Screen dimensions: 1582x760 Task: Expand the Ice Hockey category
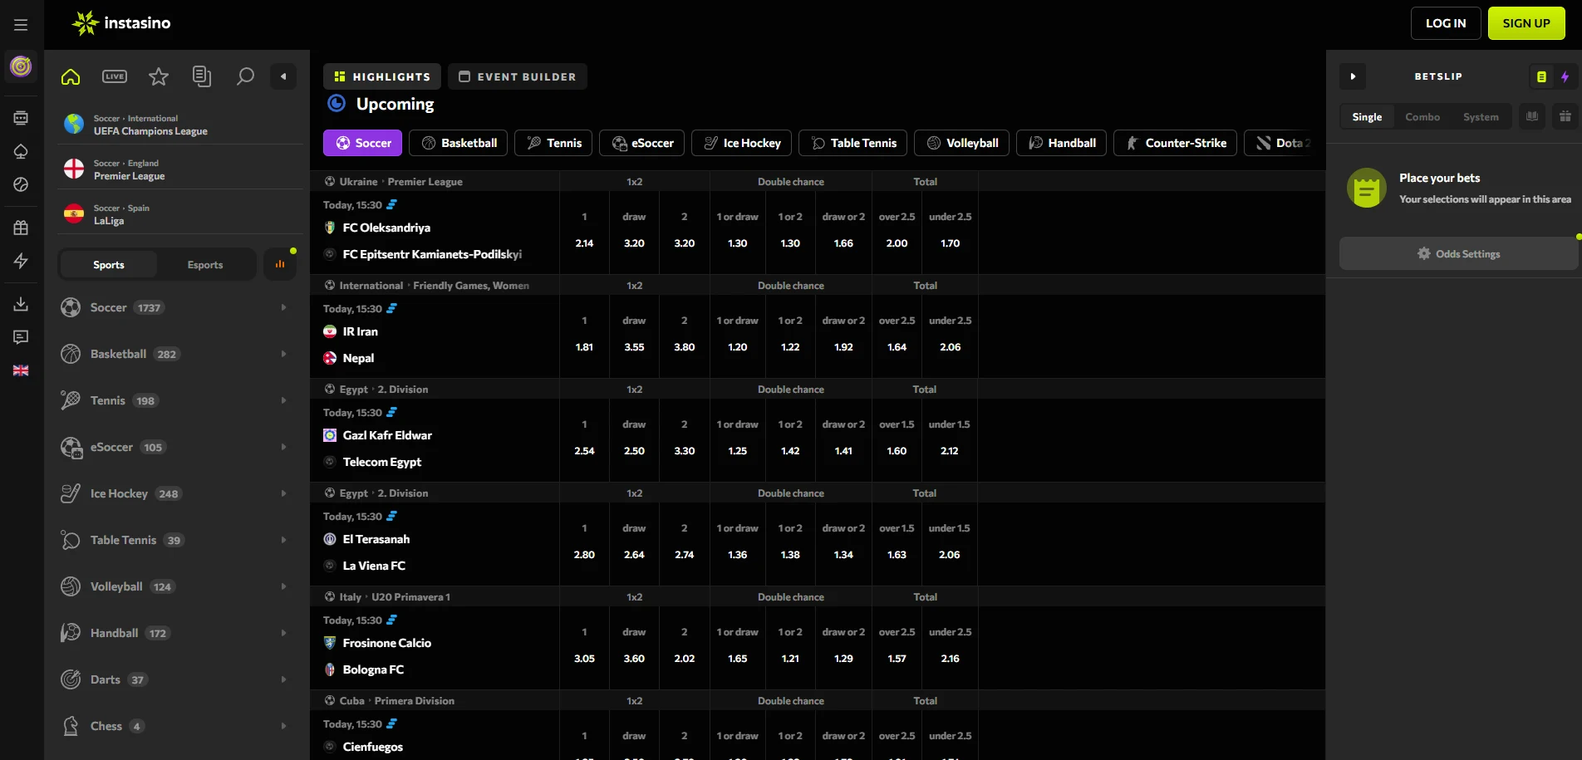coord(283,493)
